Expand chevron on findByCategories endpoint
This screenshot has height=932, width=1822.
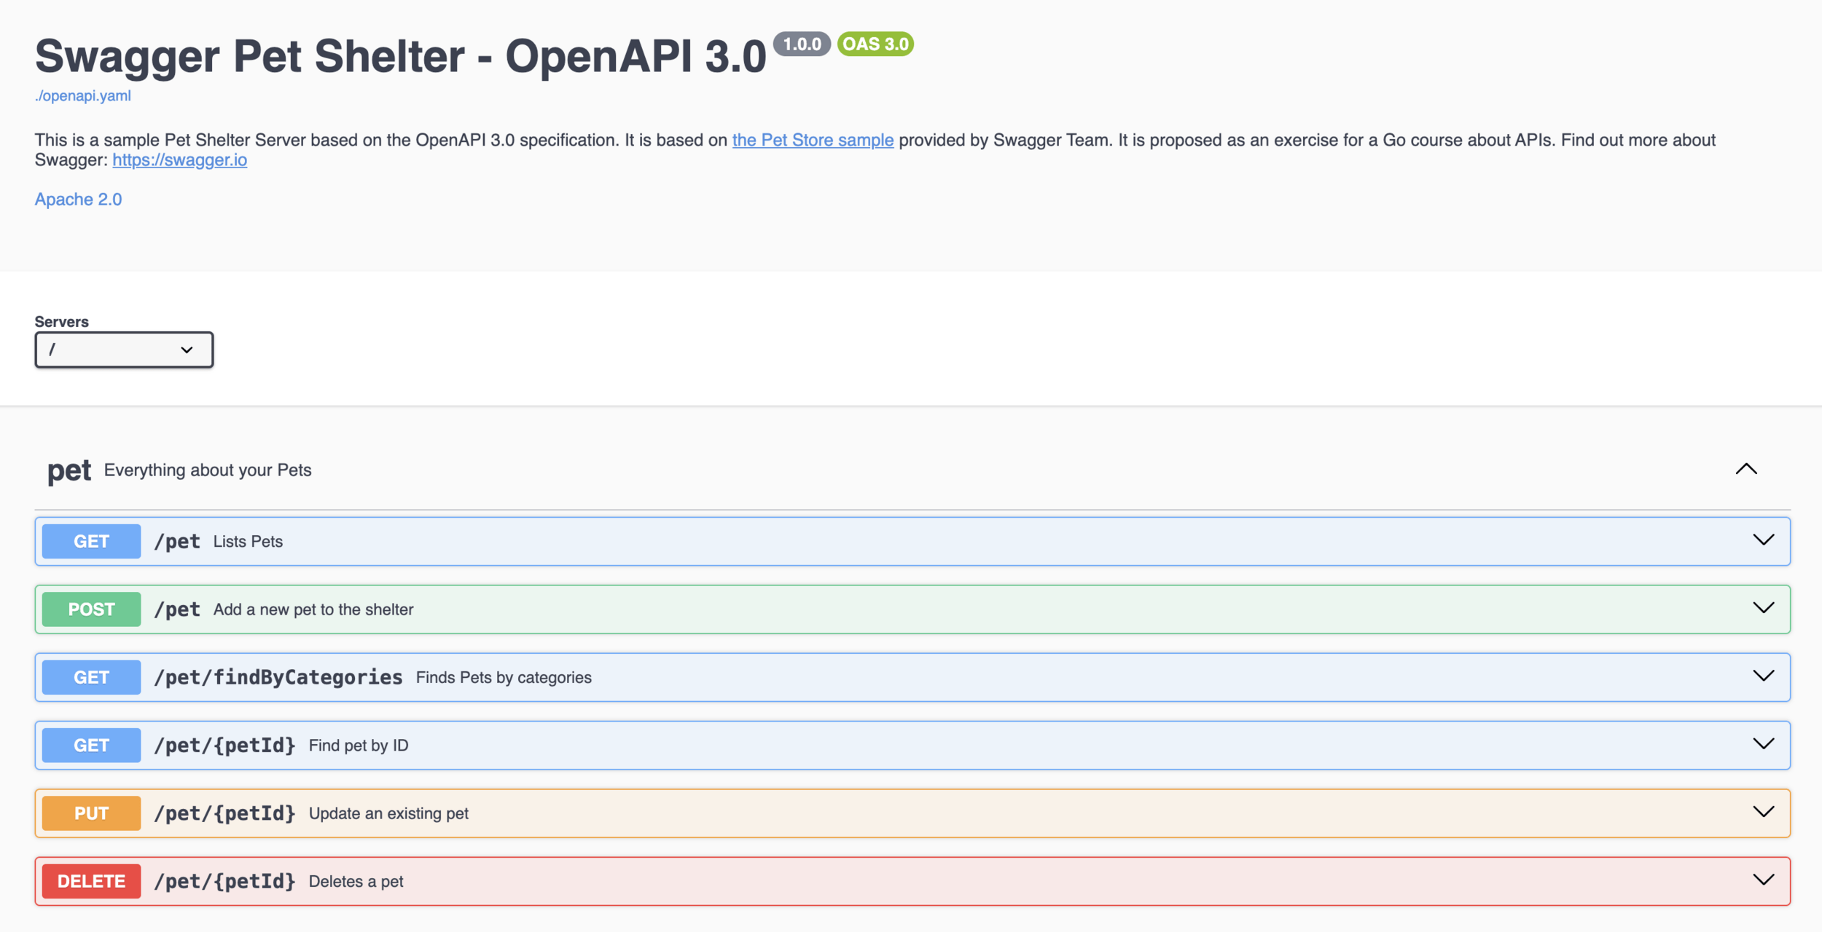1763,676
